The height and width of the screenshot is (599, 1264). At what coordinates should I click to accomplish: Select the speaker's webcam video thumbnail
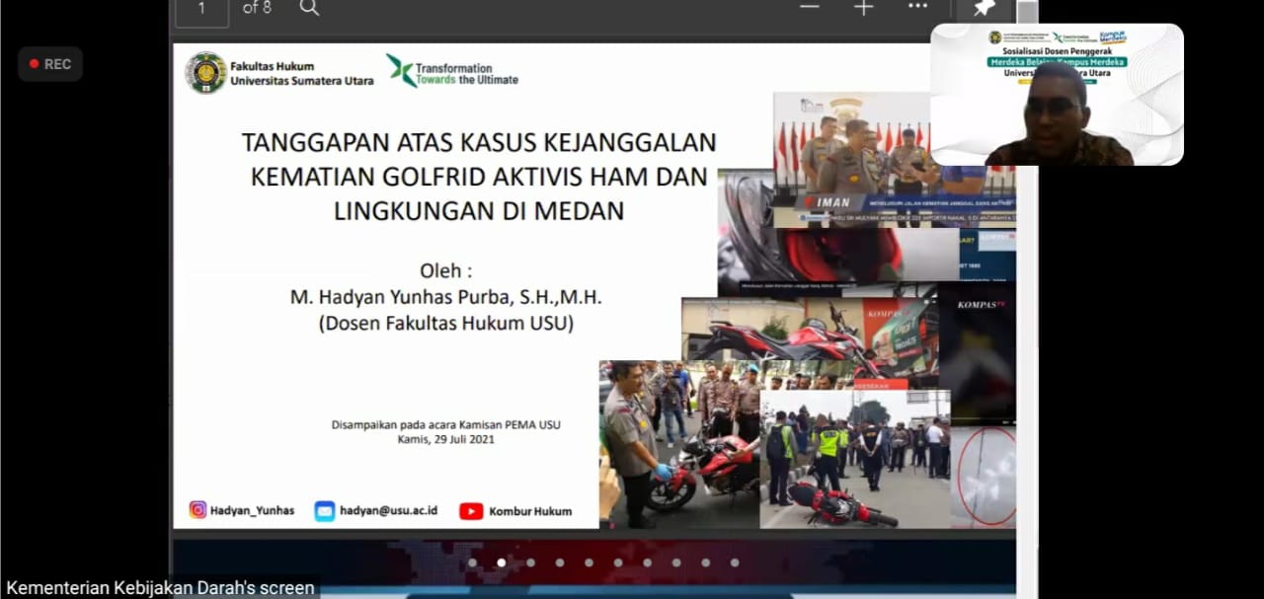coord(1057,95)
